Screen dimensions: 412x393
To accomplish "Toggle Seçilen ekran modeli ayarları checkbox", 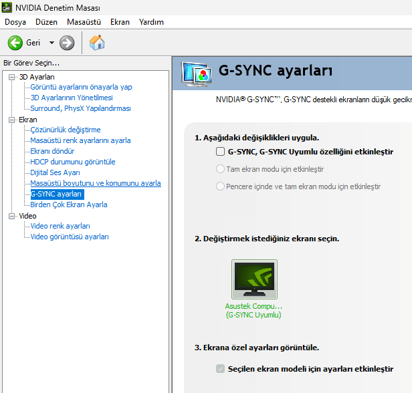I will [221, 369].
